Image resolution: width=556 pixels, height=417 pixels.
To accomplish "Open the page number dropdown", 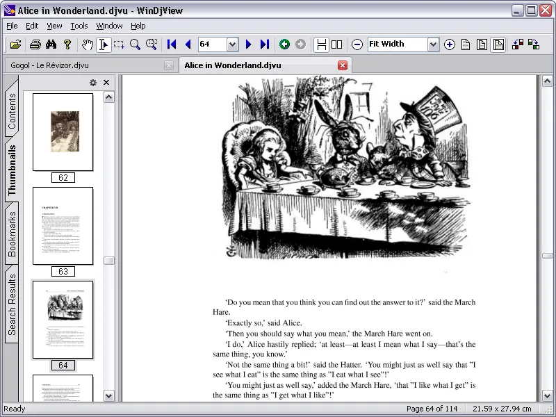I will coord(234,44).
